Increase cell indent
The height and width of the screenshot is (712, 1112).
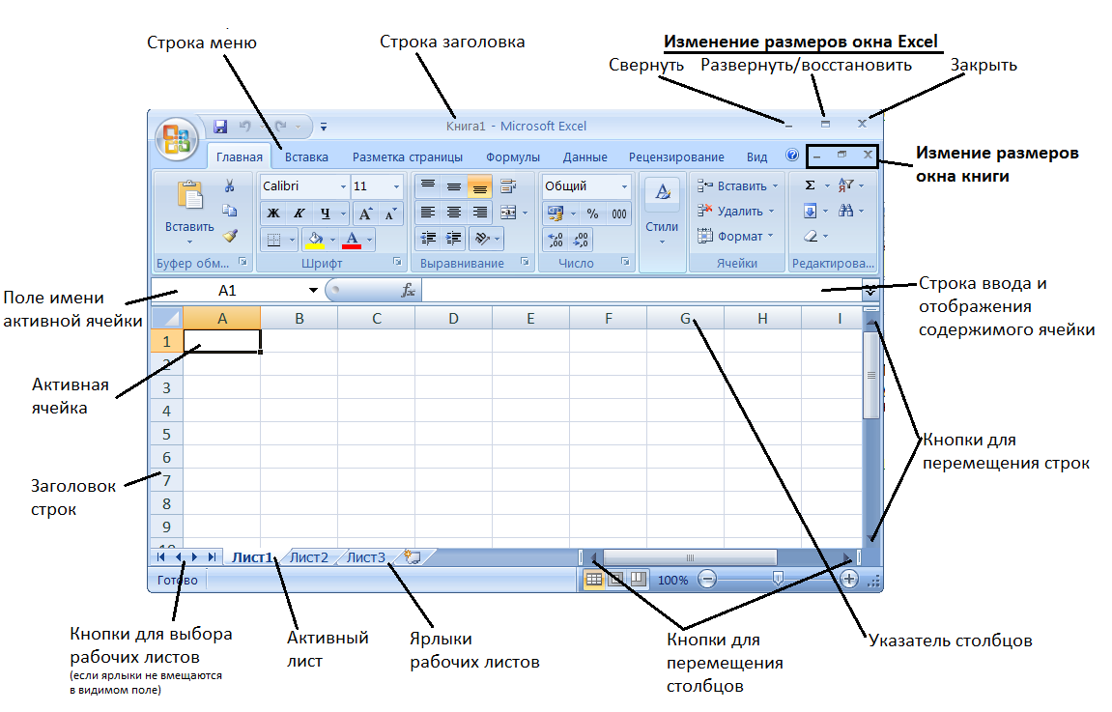pos(454,239)
